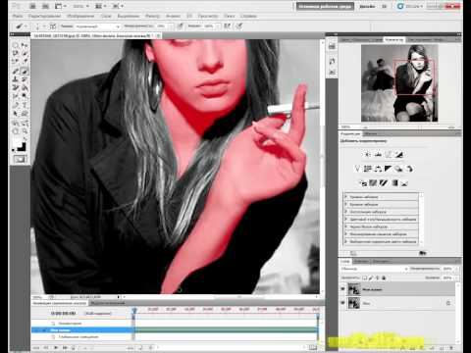Delete layer with trash icon

tap(452, 348)
